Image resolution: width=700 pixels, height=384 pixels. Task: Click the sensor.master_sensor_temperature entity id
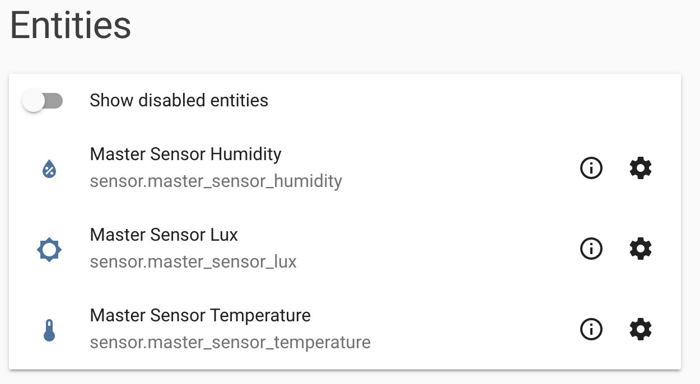(x=230, y=342)
